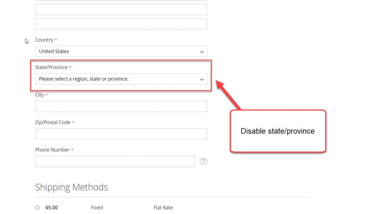This screenshot has height=214, width=375.
Task: Click the Disable state/province callout box
Action: 278,131
